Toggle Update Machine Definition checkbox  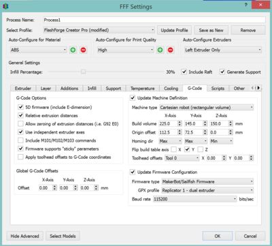tap(133, 98)
